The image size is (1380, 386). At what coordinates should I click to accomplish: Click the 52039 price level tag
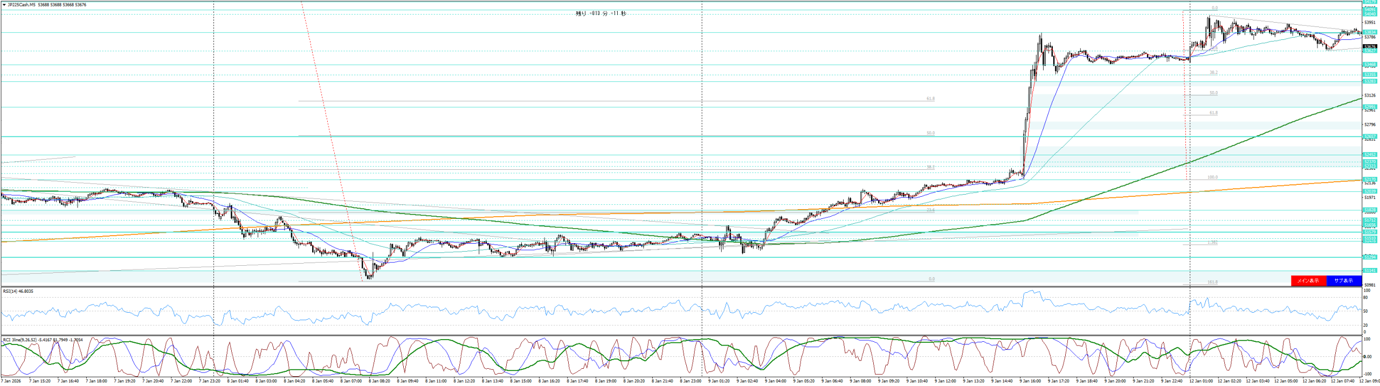(1370, 191)
